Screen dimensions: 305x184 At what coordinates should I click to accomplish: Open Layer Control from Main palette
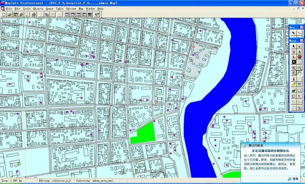pyautogui.click(x=294, y=90)
